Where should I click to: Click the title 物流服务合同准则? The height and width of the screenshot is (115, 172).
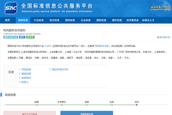pyautogui.click(x=14, y=30)
